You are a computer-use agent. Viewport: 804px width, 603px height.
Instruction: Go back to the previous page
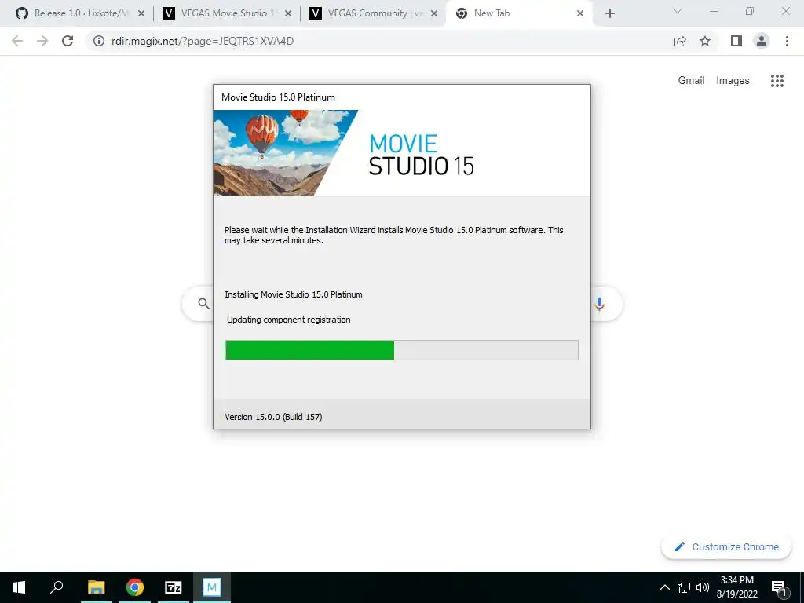coord(17,41)
